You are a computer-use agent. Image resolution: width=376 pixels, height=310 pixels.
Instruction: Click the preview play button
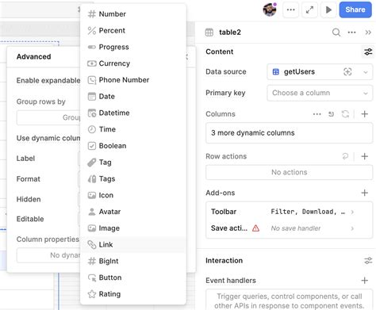328,10
